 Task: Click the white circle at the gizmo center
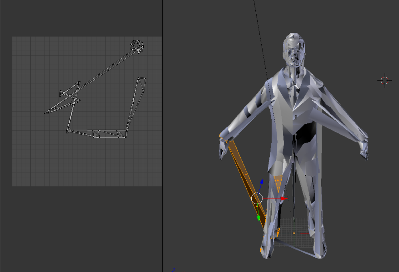(x=257, y=198)
